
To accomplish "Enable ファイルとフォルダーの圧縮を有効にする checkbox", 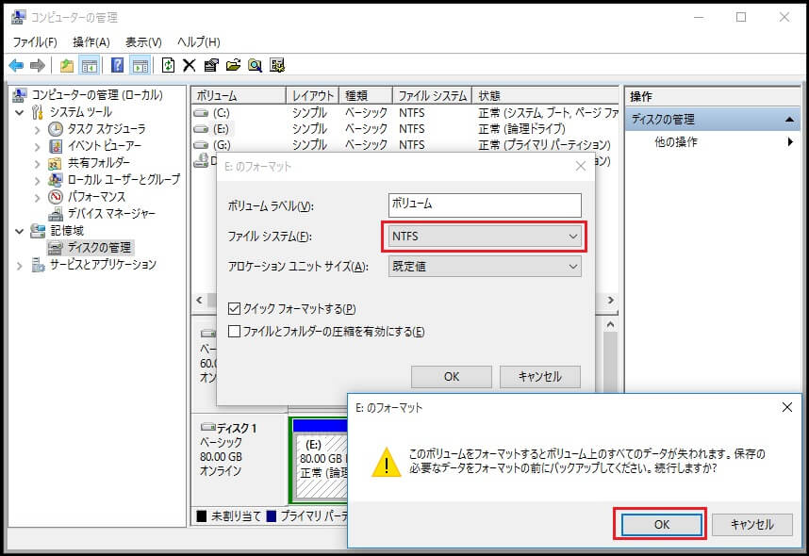I will click(x=234, y=331).
